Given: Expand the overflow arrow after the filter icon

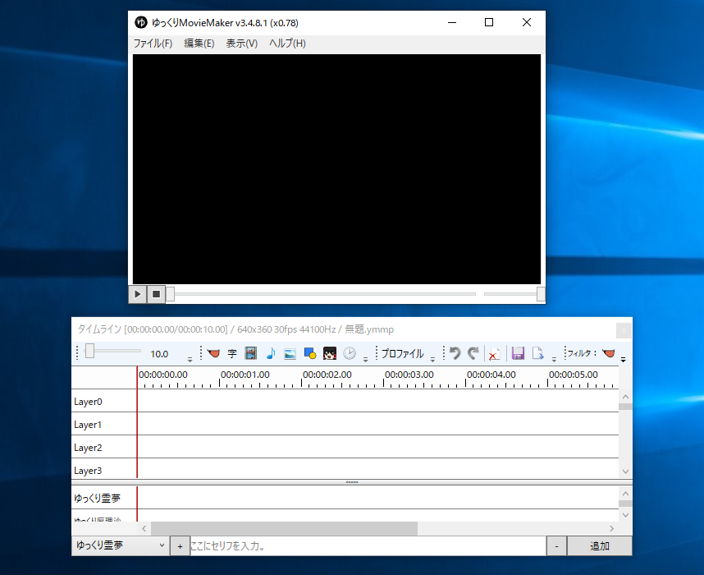Looking at the screenshot, I should point(624,359).
